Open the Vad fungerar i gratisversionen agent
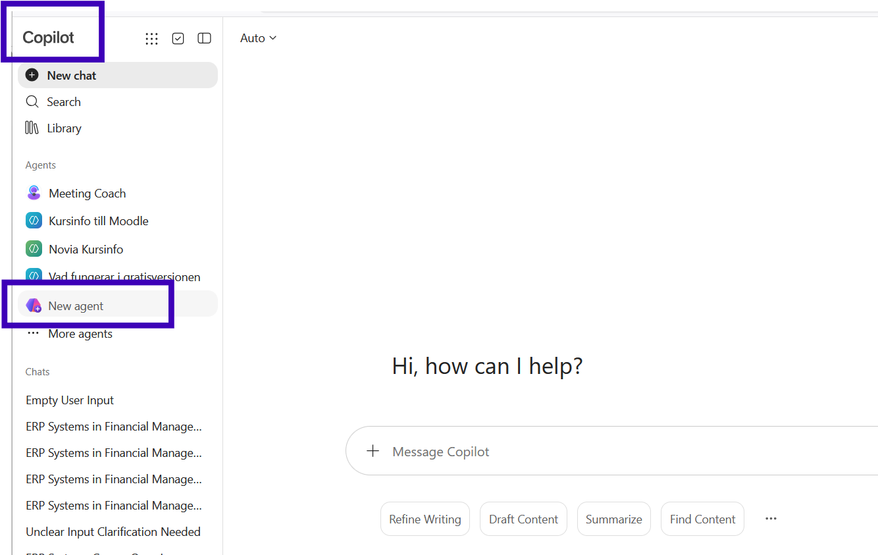The width and height of the screenshot is (878, 555). (x=118, y=277)
